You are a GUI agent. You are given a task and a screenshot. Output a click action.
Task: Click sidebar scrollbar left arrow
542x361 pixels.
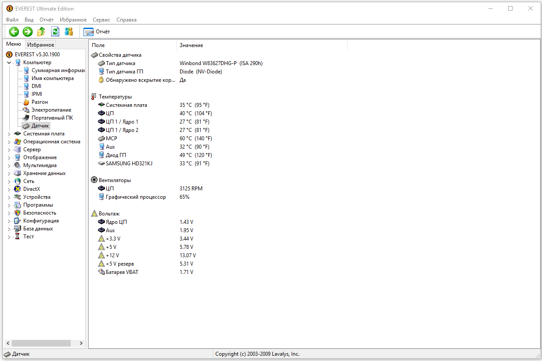pyautogui.click(x=7, y=343)
